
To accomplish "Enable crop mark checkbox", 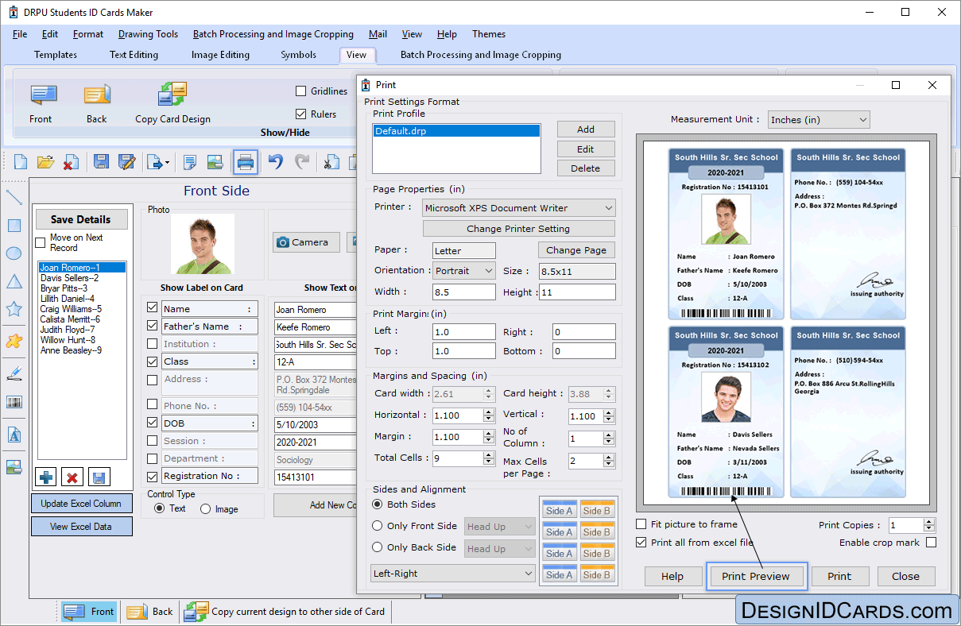I will pos(931,543).
